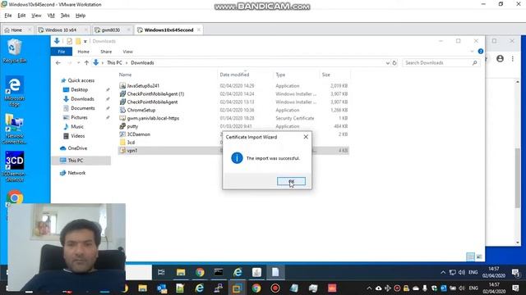Open Task View in guest taskbar
Viewport: 526px width, 295px height.
tap(161, 272)
